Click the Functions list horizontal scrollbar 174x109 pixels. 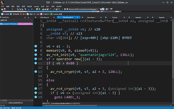[5, 100]
